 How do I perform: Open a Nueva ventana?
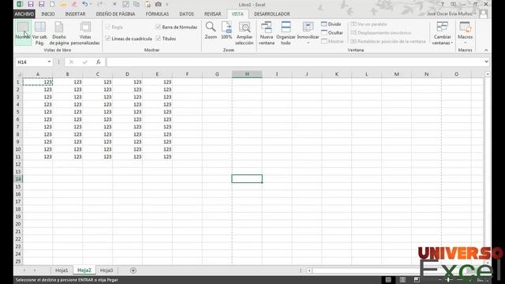[267, 33]
